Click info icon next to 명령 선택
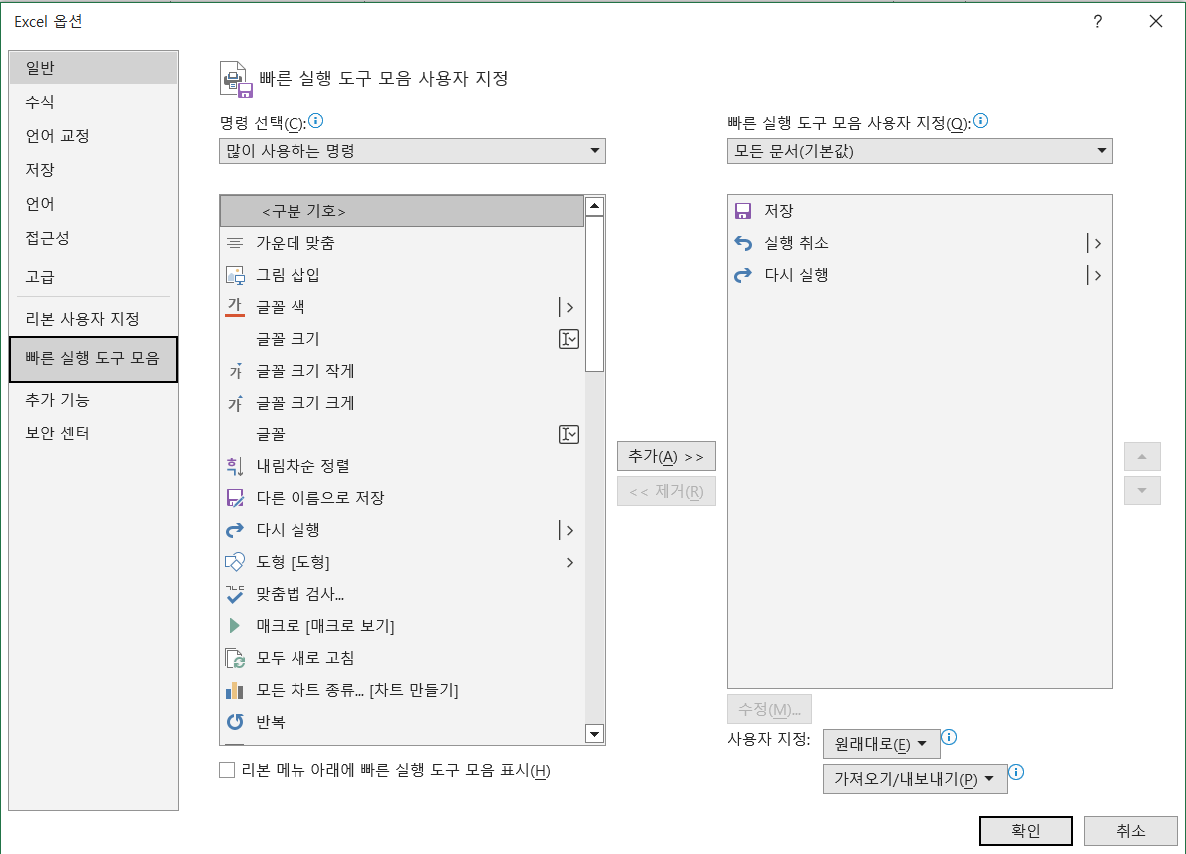 click(x=316, y=121)
